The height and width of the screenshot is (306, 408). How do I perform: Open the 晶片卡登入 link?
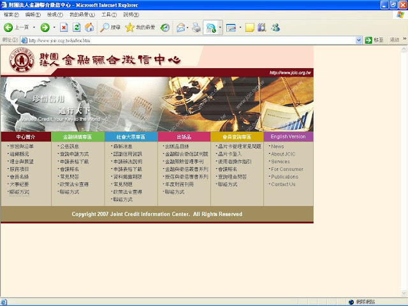[x=229, y=154]
